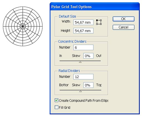Dismiss the dialog with Cancel

point(124,27)
